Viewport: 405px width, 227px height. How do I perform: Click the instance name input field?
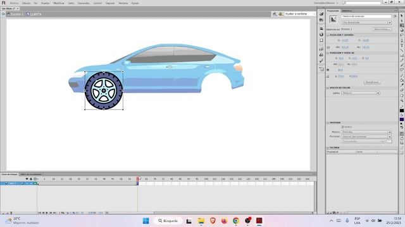(366, 16)
